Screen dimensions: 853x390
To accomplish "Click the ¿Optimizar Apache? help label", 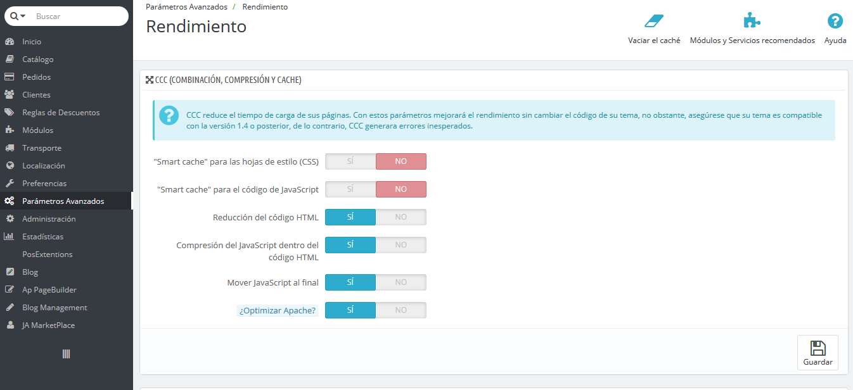I will coord(278,311).
